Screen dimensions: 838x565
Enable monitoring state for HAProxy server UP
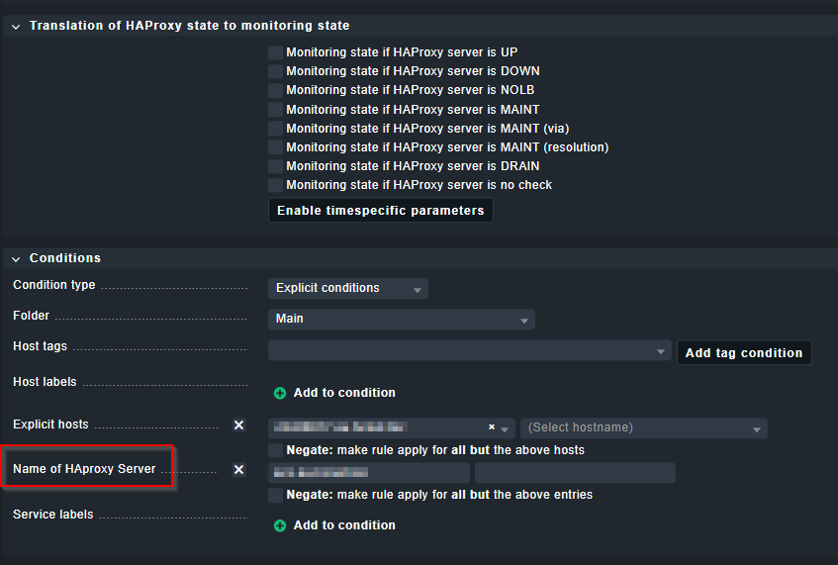point(276,52)
